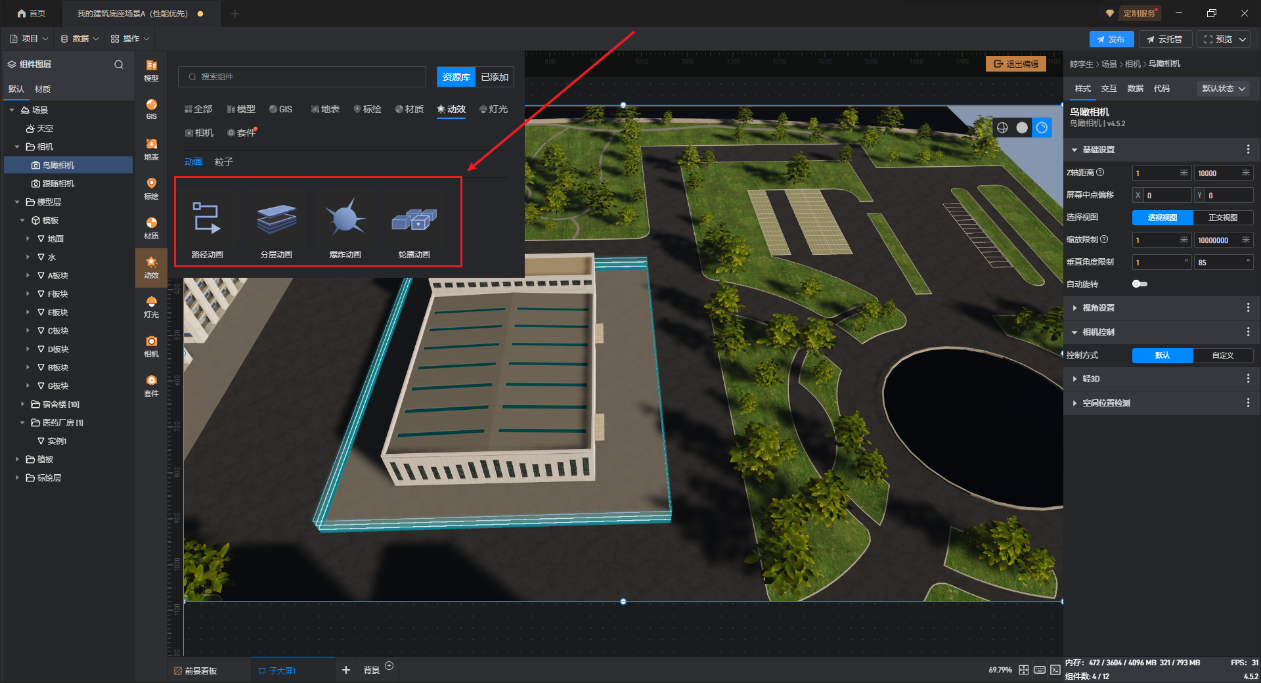
Task: Open the 套件 sidebar category
Action: tap(151, 386)
